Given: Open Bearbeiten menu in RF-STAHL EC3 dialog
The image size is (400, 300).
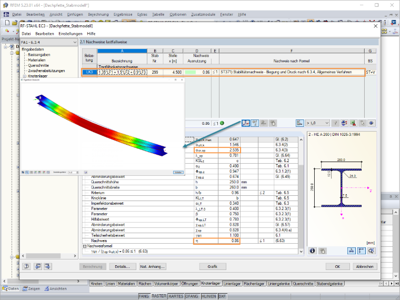Looking at the screenshot, I should pyautogui.click(x=45, y=34).
